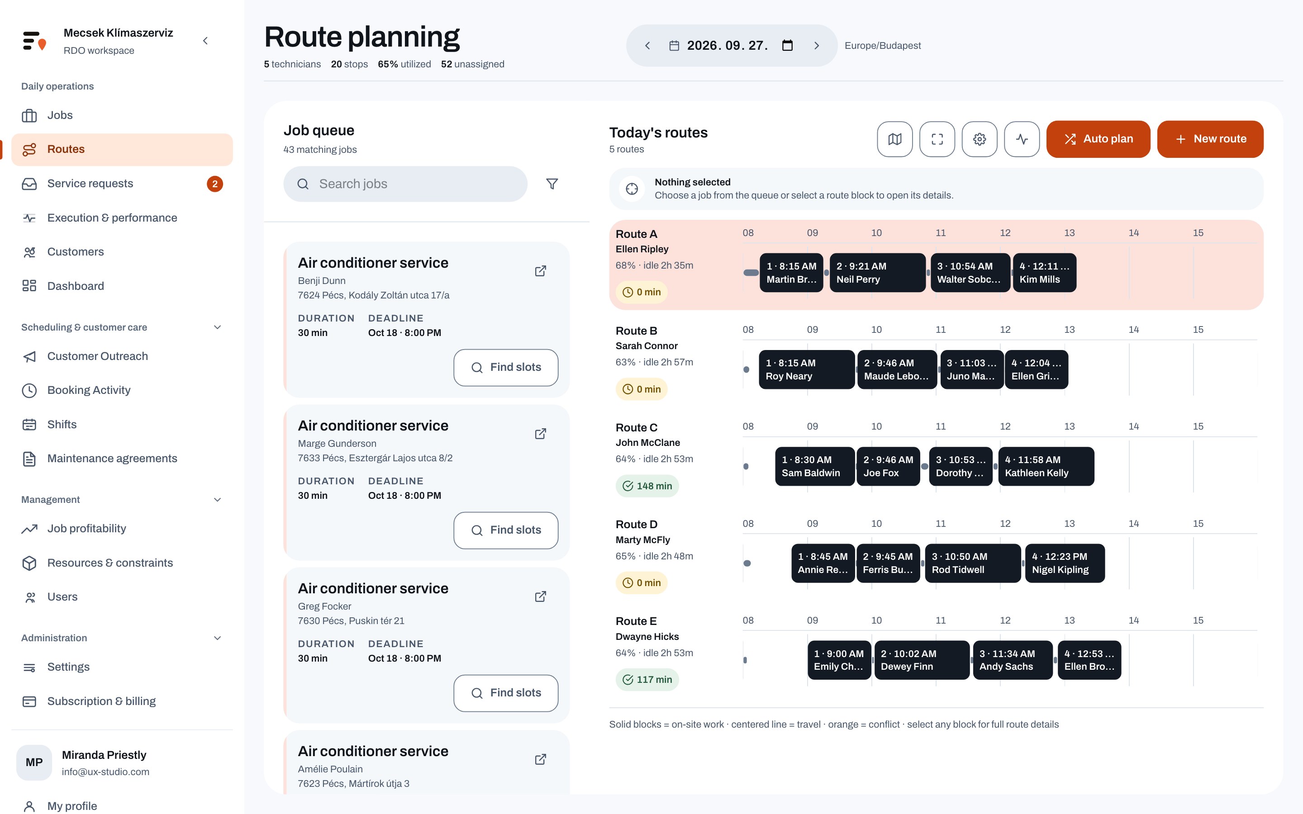1303x814 pixels.
Task: Collapse Scheduling & customer care section
Action: 217,327
